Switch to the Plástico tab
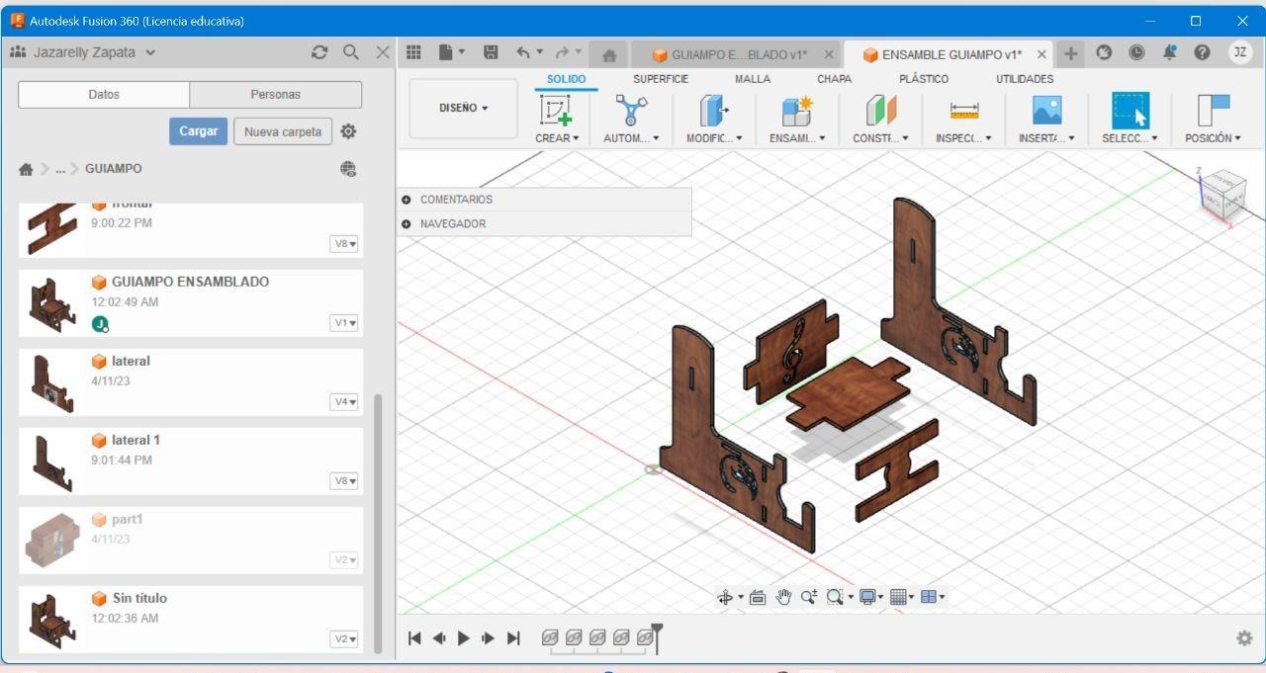The width and height of the screenshot is (1266, 673). coord(924,79)
